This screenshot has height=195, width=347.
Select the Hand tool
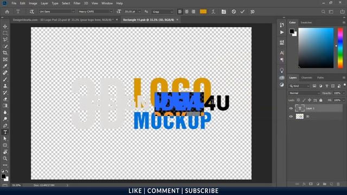pos(5,152)
